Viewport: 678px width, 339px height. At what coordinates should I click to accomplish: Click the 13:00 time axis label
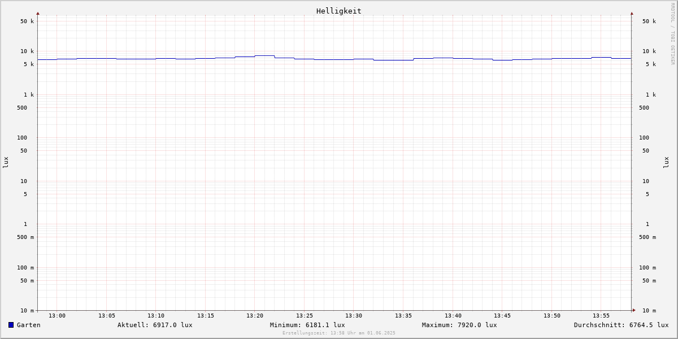pos(57,316)
